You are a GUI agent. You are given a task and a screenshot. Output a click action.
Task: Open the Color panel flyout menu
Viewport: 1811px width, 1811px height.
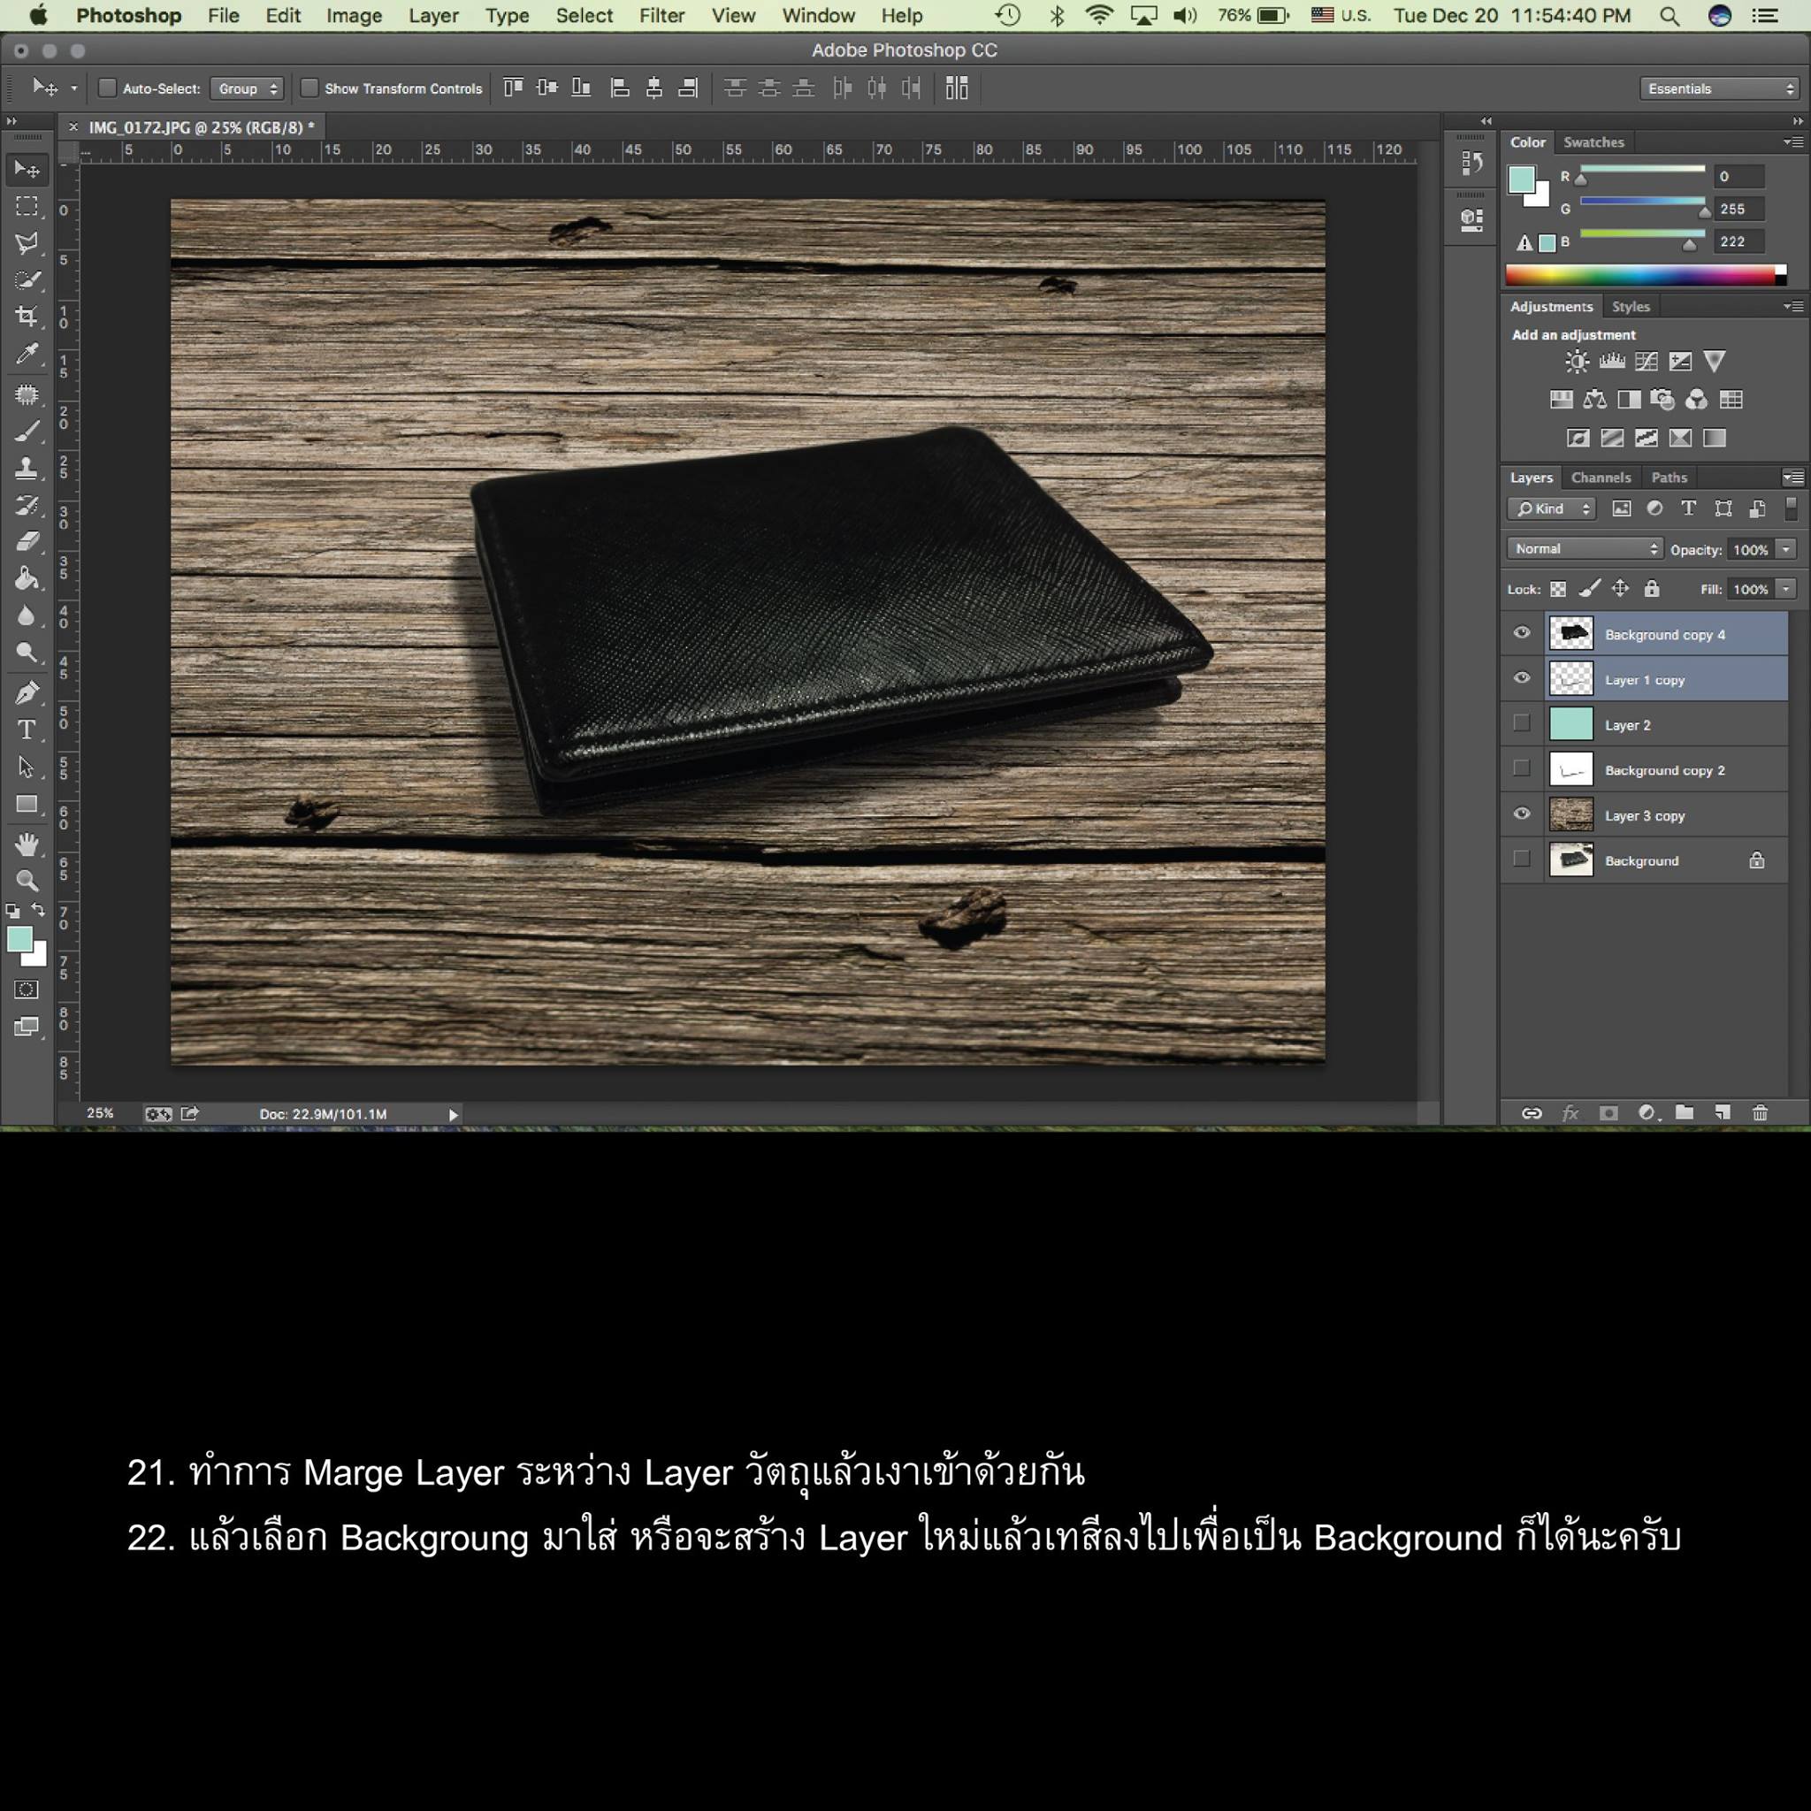click(1793, 141)
